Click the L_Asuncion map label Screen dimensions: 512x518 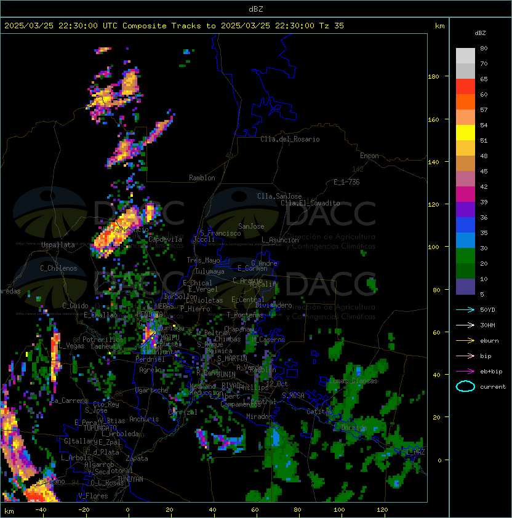click(x=280, y=240)
